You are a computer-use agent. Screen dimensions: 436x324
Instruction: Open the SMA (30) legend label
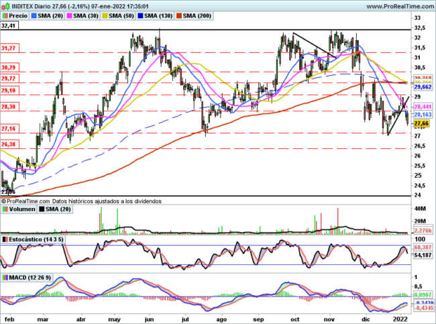(86, 16)
